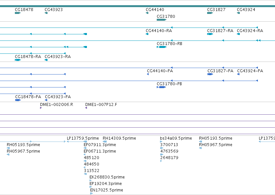This screenshot has height=195, width=275.
Task: Click the CG18478-PA protein label
Action: point(28,97)
